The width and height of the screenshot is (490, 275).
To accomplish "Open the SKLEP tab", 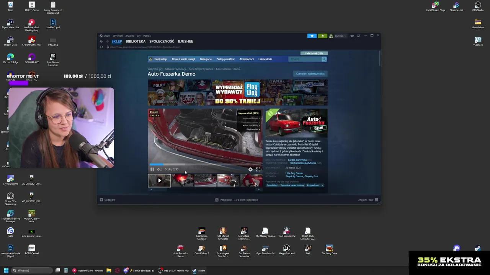I will (x=117, y=41).
